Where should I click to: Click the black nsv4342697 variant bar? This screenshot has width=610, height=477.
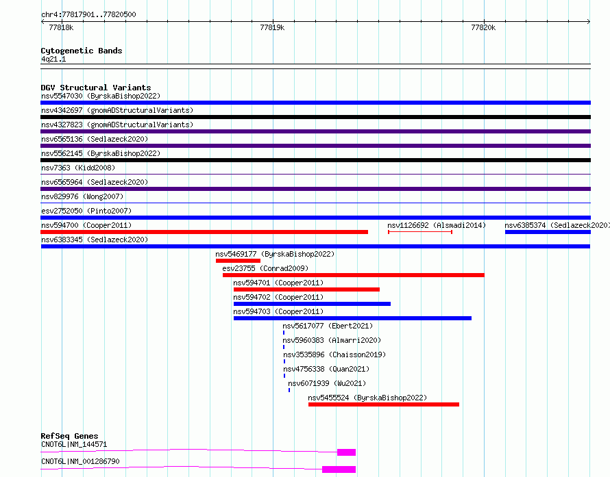(315, 117)
